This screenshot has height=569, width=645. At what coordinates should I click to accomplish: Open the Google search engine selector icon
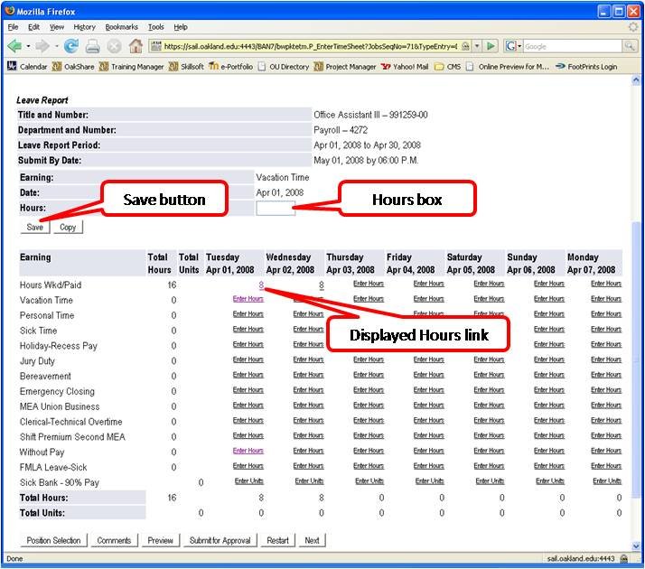[x=512, y=45]
